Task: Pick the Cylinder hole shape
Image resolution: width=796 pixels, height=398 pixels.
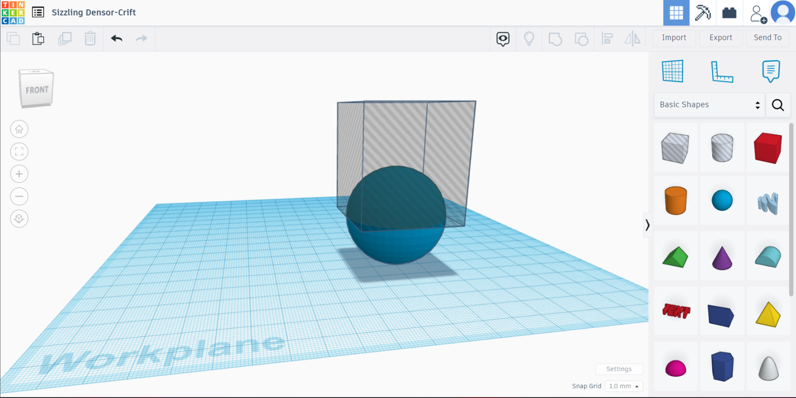Action: tap(722, 148)
